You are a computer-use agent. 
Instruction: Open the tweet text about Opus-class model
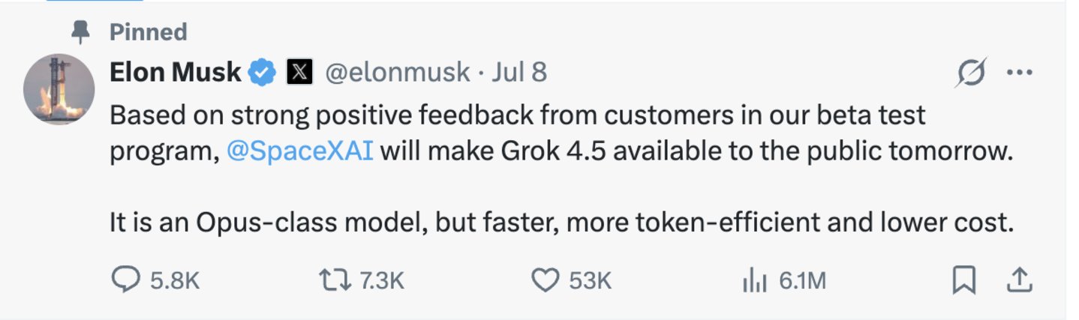pos(562,223)
